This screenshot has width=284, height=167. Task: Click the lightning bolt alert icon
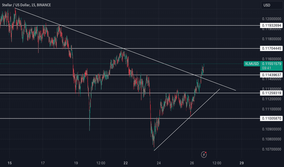tap(204, 155)
